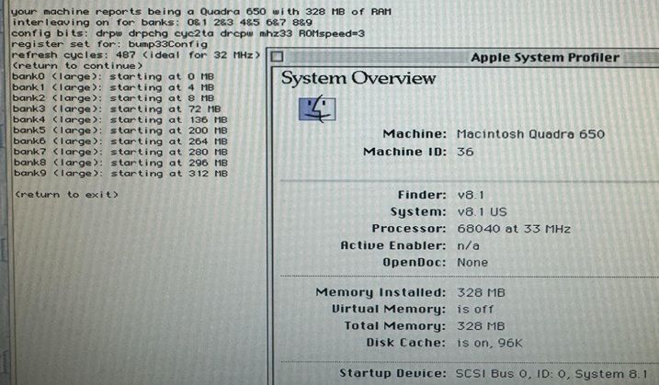Viewport: 659px width, 385px height.
Task: Click the Virtual Memory is off value
Action: coord(473,309)
